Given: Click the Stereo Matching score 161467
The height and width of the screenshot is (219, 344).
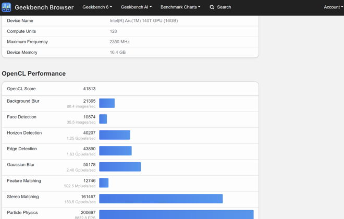Looking at the screenshot, I should (x=88, y=197).
